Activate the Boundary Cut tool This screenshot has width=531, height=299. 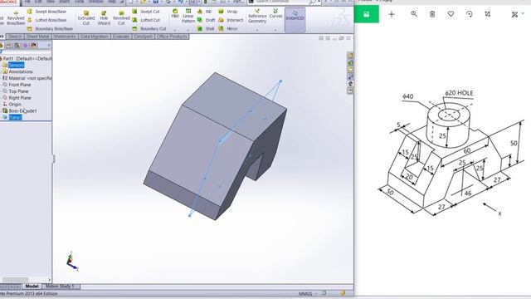click(149, 29)
